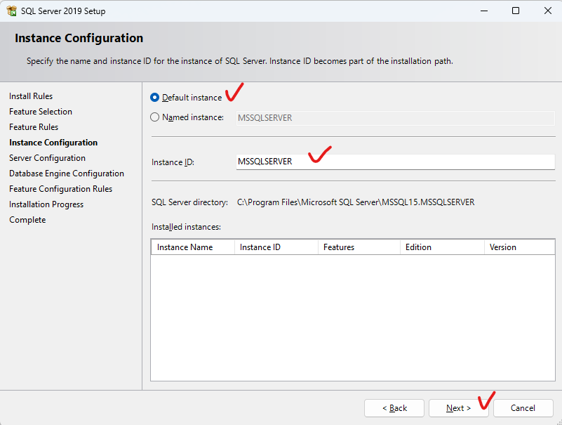
Task: Click the Features column header
Action: [x=359, y=247]
